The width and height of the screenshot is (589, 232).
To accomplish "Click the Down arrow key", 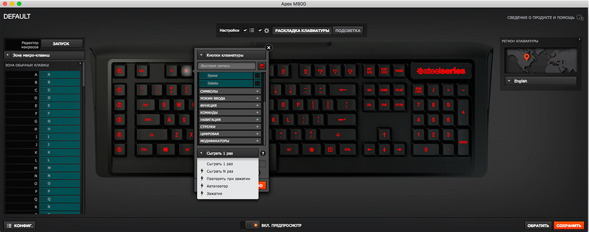I will click(x=384, y=149).
